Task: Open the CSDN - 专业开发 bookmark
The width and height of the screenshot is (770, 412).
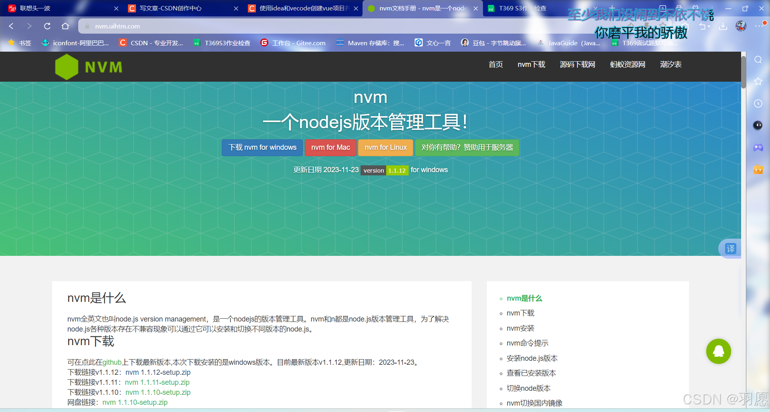Action: point(151,43)
